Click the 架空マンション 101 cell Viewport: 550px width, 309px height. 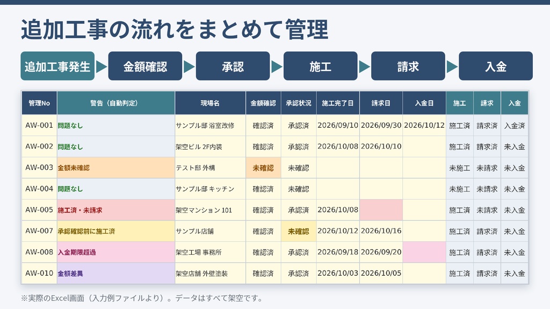(210, 210)
